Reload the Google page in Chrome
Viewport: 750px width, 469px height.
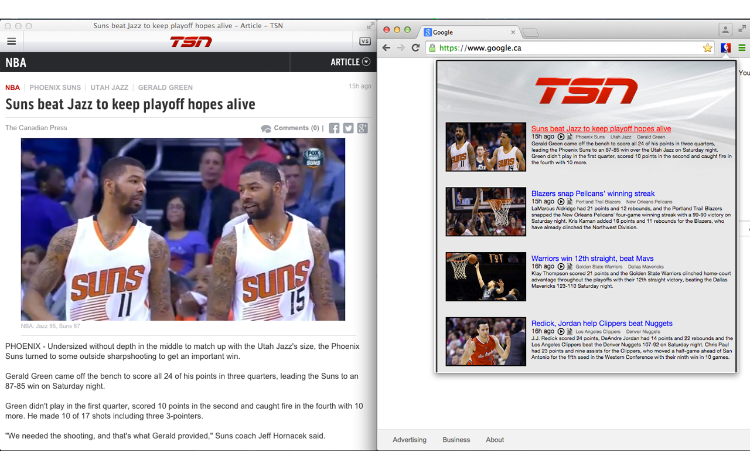coord(415,48)
